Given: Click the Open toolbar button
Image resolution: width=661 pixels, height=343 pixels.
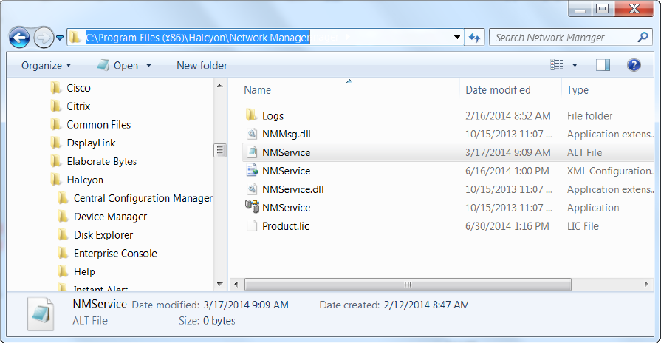Looking at the screenshot, I should click(124, 65).
